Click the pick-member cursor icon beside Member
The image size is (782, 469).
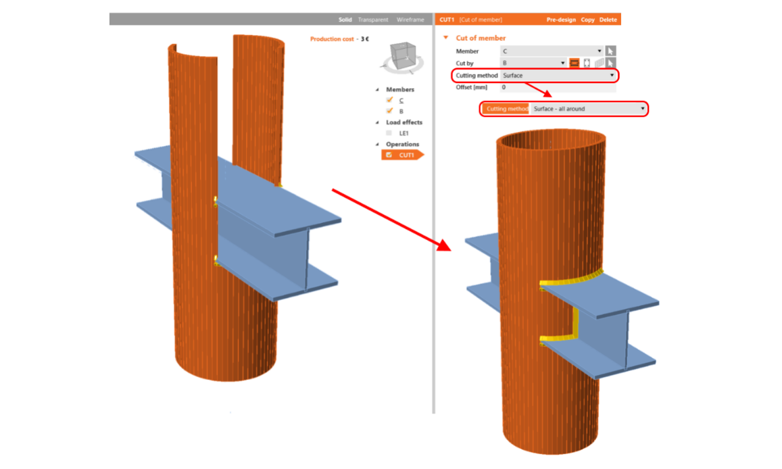point(610,51)
